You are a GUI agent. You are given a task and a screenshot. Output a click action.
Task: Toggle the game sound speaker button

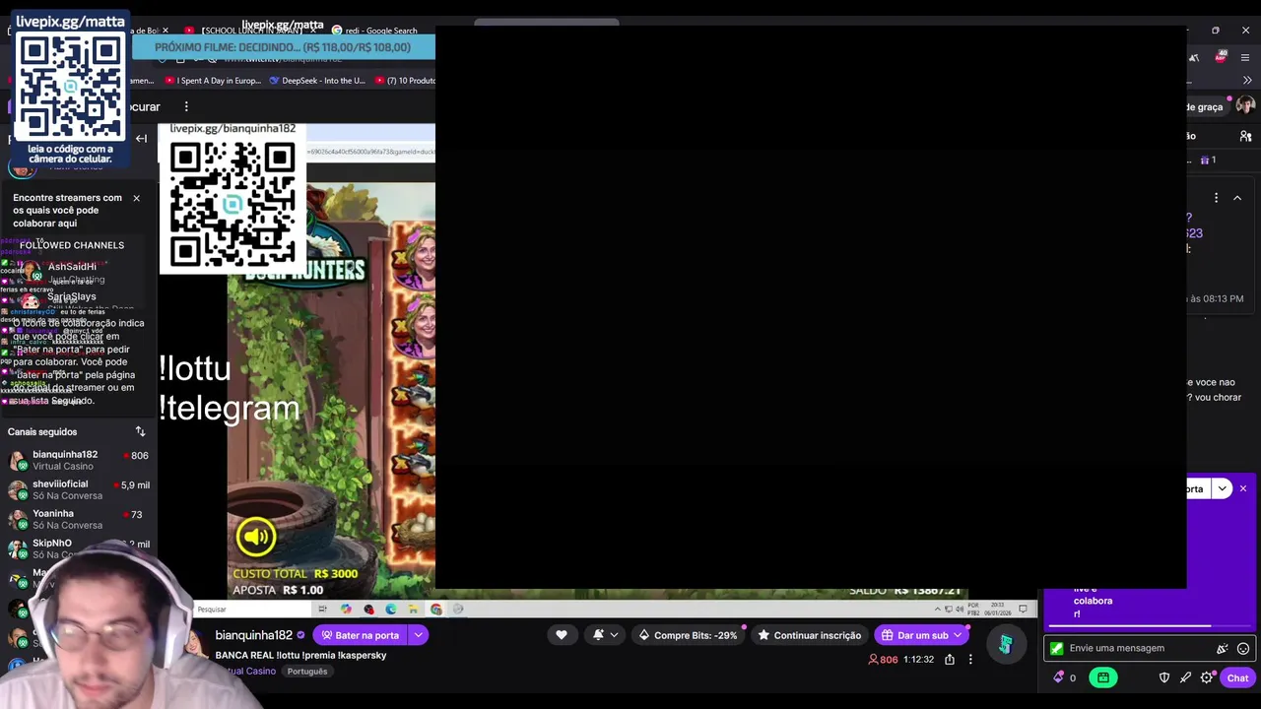(255, 536)
